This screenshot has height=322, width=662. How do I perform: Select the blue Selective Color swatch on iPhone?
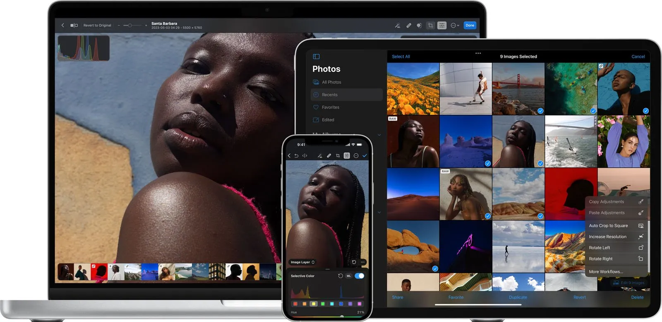tap(341, 304)
